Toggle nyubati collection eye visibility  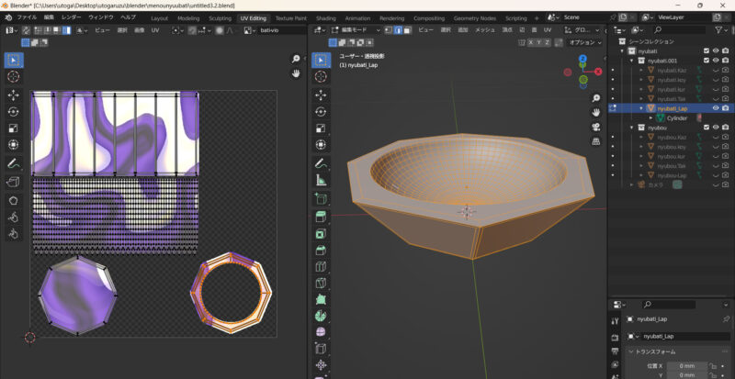pos(716,50)
